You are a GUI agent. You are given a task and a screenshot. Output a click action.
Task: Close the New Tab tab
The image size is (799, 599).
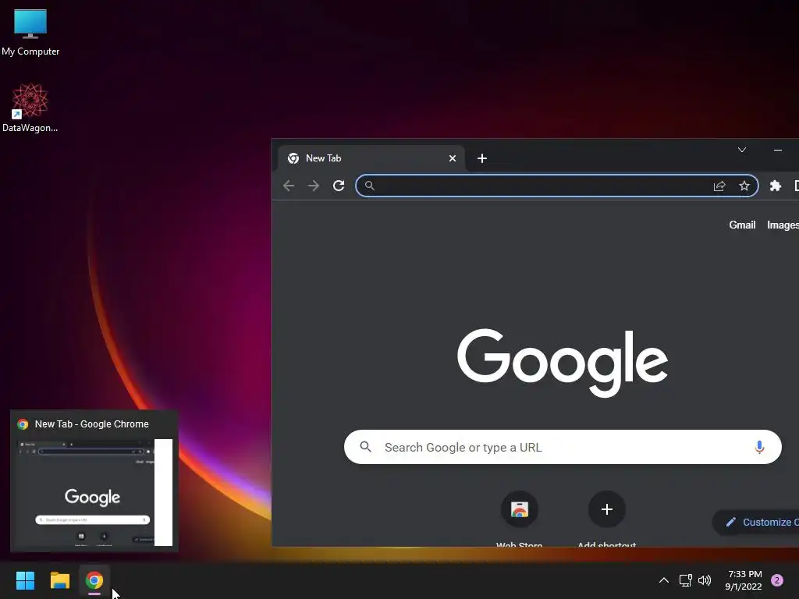452,158
